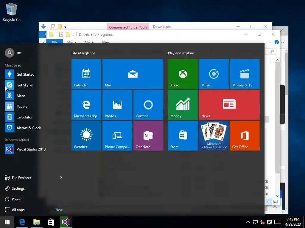Screen dimensions: 305x228
Task: Click the tttt user account
Action: tap(13, 53)
